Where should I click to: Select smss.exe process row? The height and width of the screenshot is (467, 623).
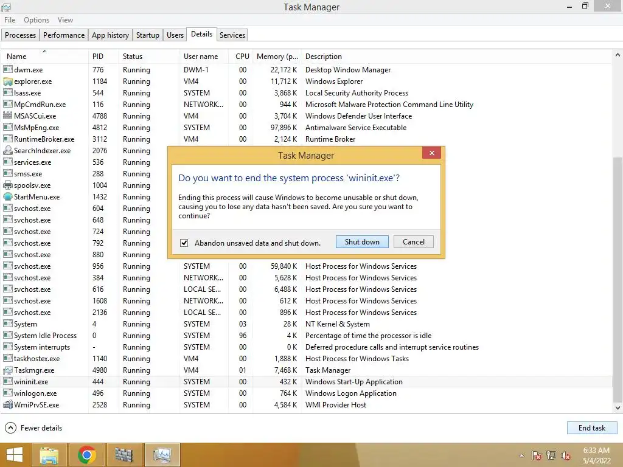click(306, 173)
